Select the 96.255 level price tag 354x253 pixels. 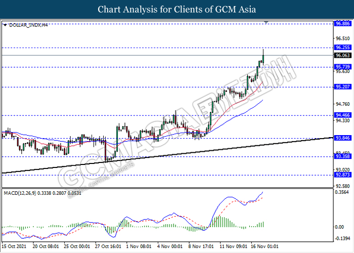tap(342, 47)
